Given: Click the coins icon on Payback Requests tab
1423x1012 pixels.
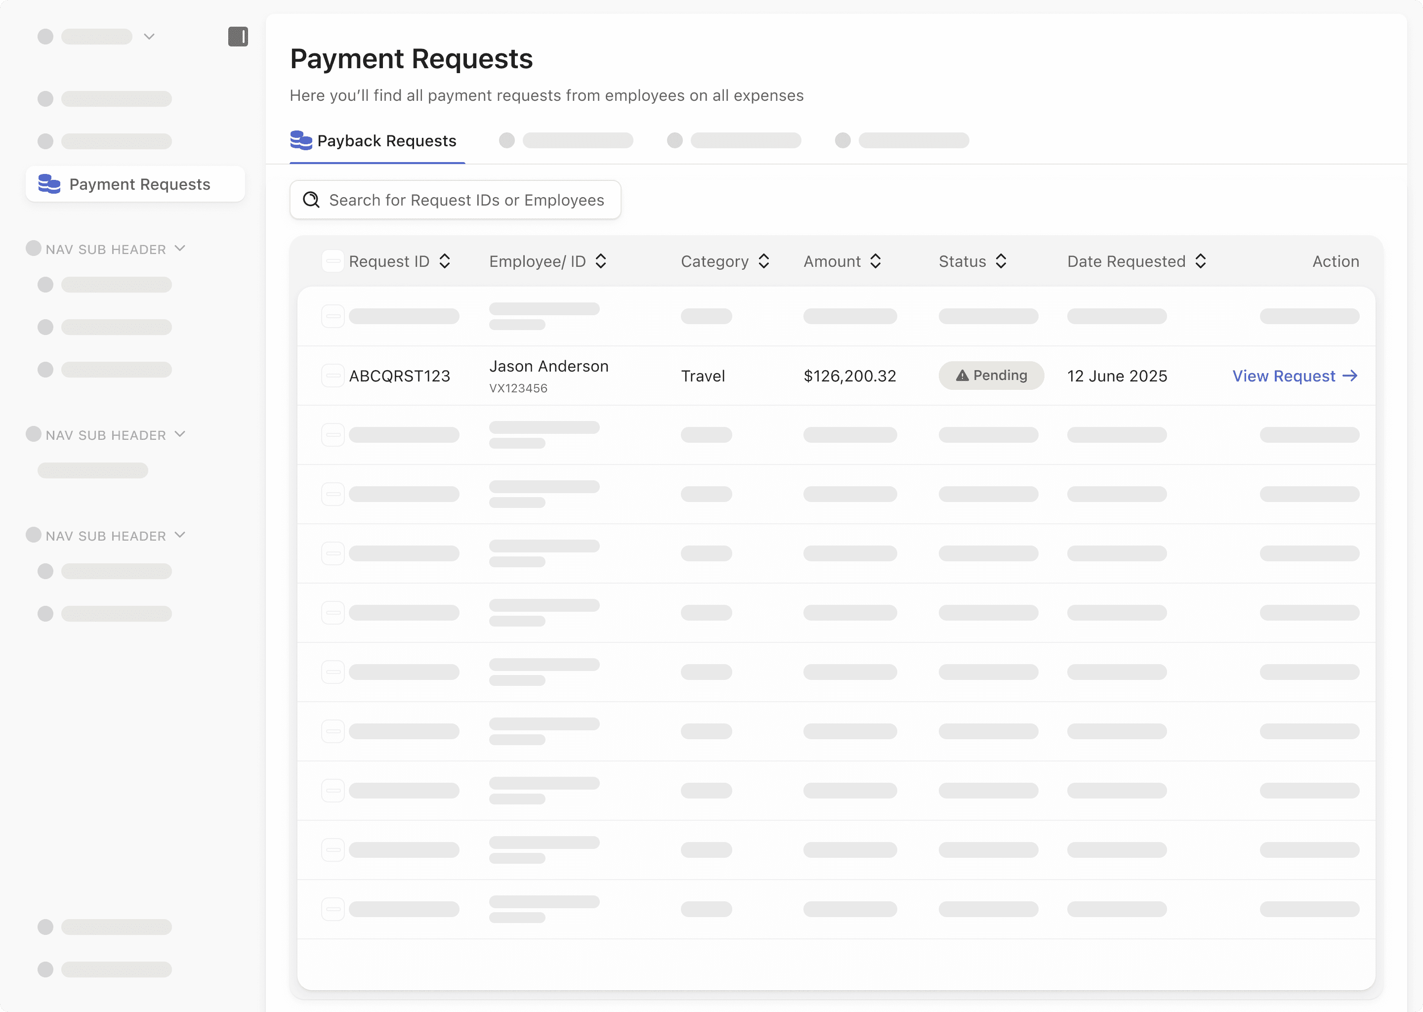Looking at the screenshot, I should [301, 140].
